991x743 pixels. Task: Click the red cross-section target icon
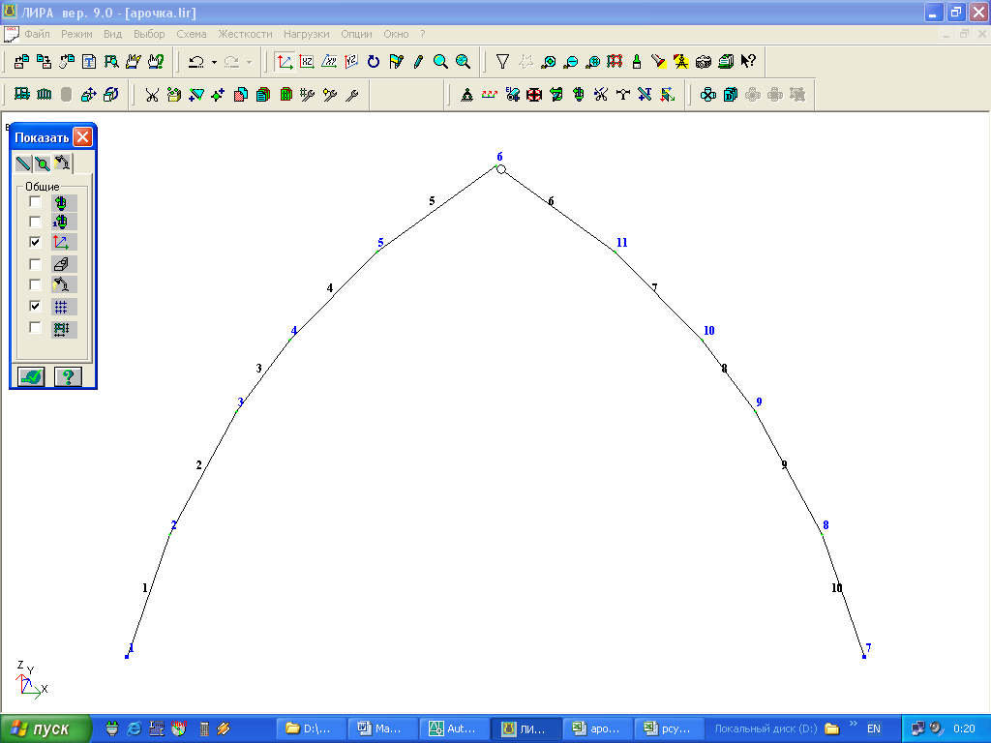[x=534, y=95]
